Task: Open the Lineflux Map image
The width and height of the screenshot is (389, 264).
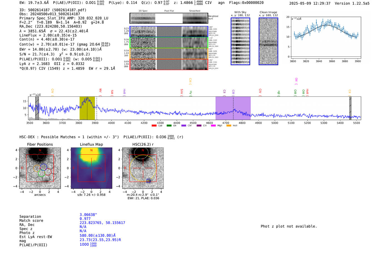Action: [91, 168]
